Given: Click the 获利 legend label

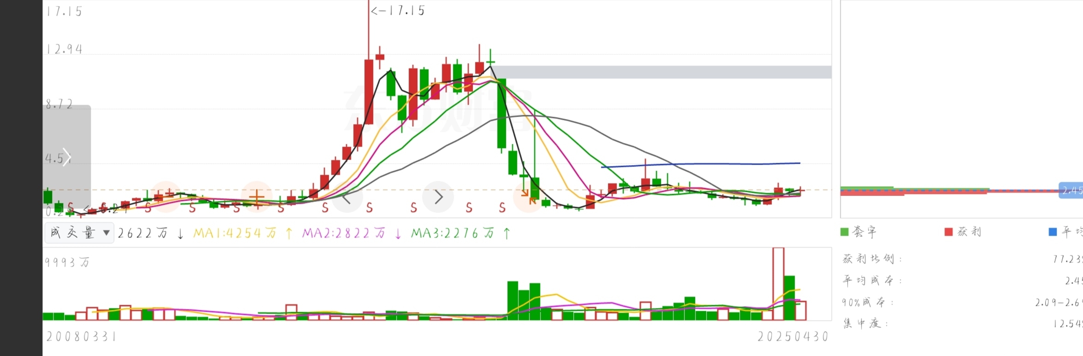Looking at the screenshot, I should 969,232.
